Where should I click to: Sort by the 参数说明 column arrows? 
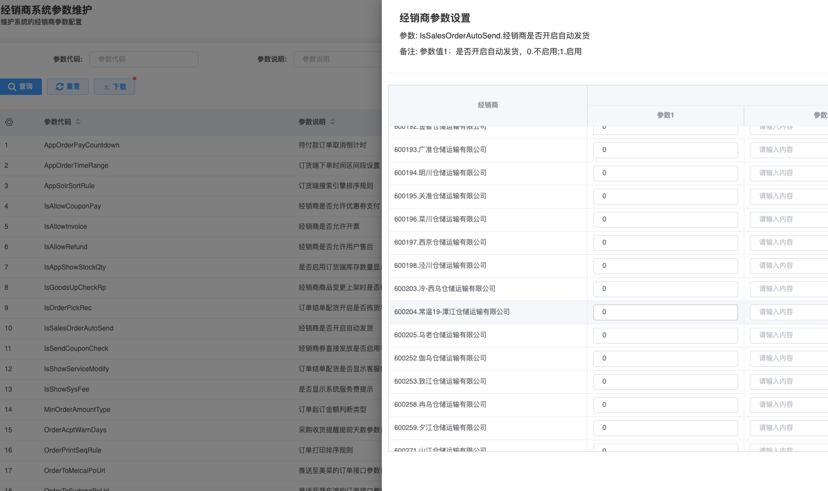point(333,122)
